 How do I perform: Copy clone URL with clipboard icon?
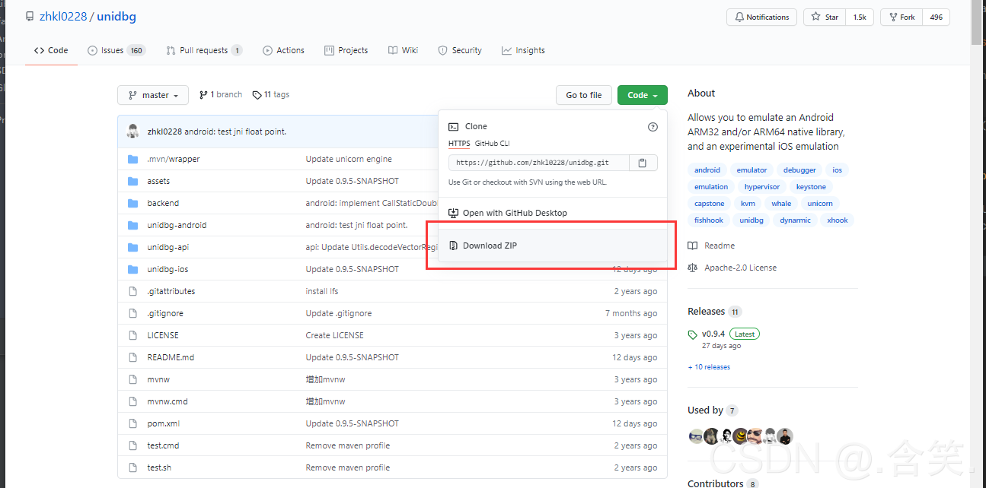pyautogui.click(x=643, y=163)
